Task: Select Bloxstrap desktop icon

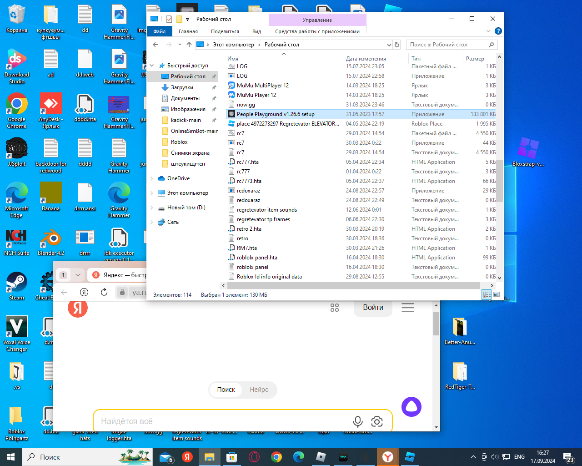Action: point(528,152)
